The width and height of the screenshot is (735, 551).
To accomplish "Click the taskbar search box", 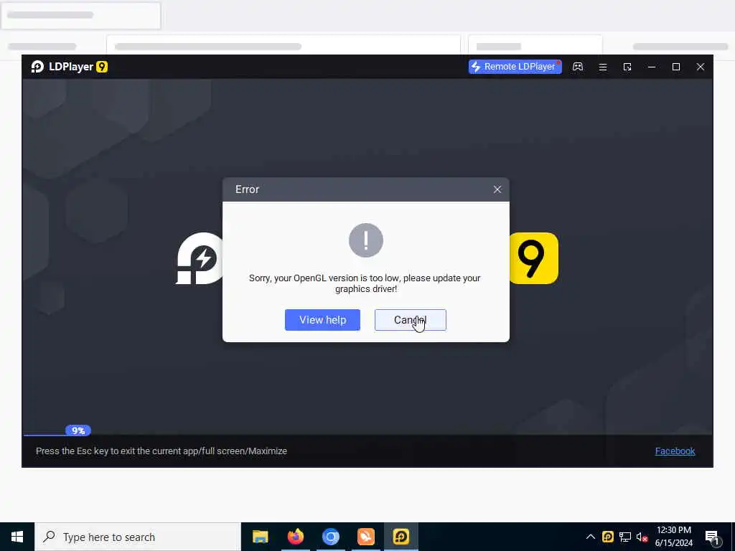I will click(x=138, y=537).
